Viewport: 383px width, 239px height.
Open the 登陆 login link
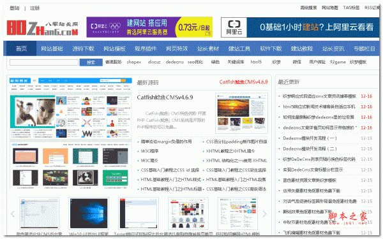(15, 8)
